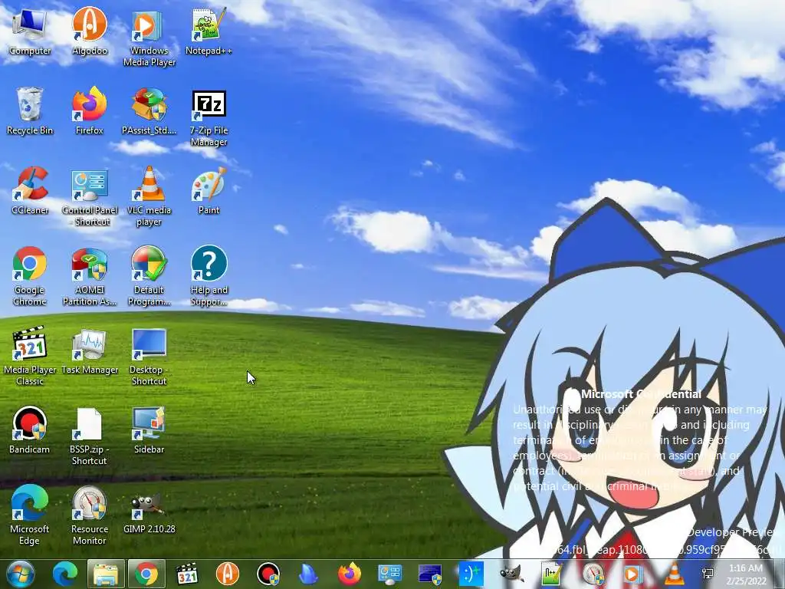Viewport: 785px width, 589px height.
Task: Select the Media Player Classic desktop icon
Action: pyautogui.click(x=30, y=356)
